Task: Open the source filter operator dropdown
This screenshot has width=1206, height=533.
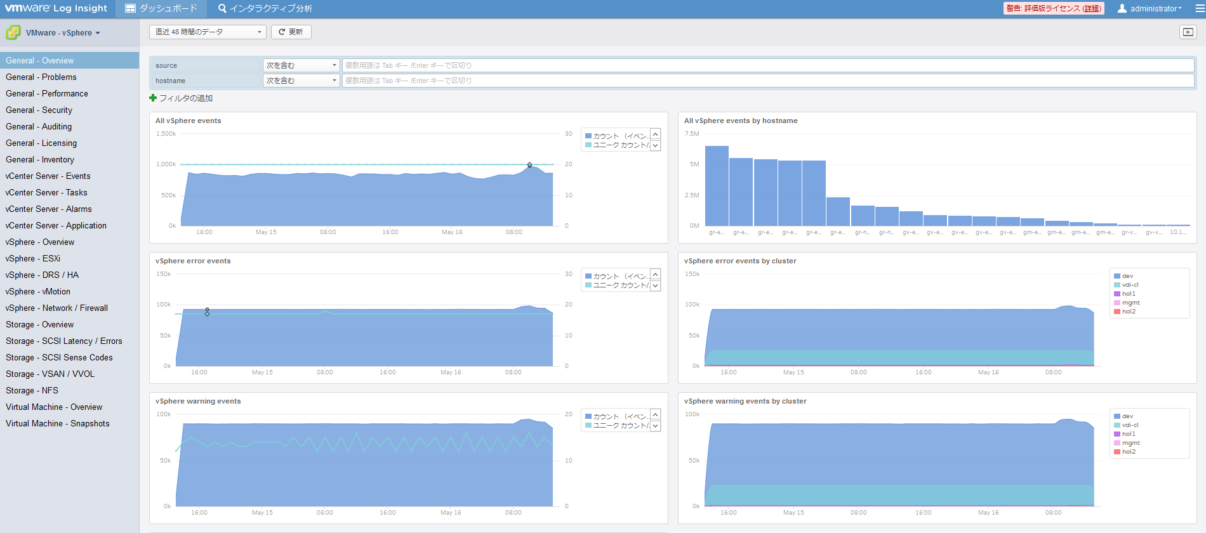Action: click(x=301, y=65)
